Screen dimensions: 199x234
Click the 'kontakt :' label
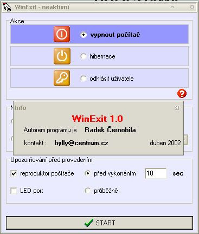coord(35,143)
